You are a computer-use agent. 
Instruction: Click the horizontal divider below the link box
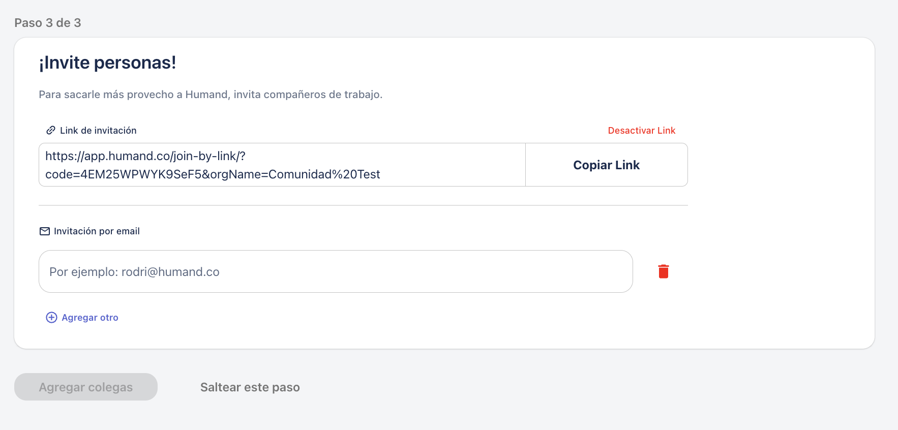(363, 205)
